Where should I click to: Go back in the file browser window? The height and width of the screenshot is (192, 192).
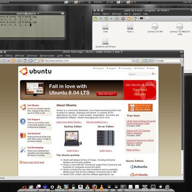(x=96, y=19)
